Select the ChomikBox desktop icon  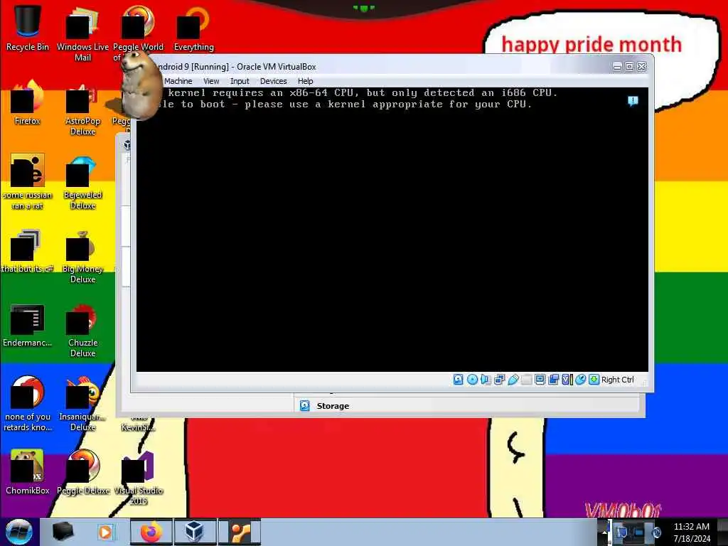(28, 472)
